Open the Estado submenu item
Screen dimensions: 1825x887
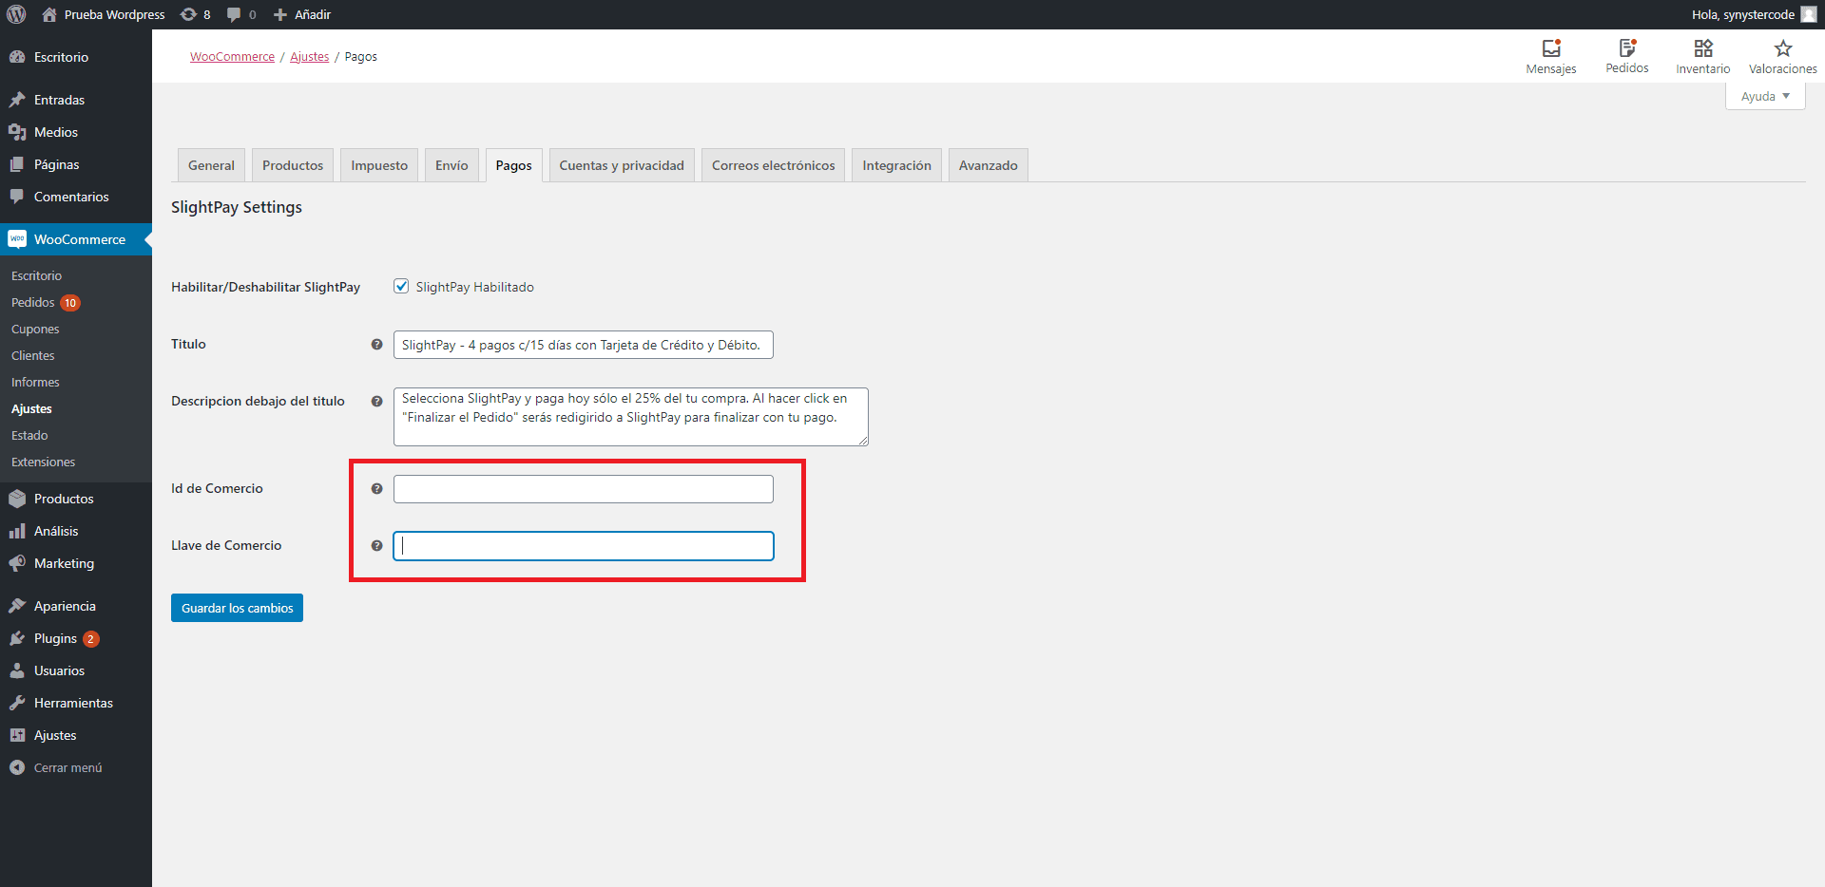(x=29, y=436)
